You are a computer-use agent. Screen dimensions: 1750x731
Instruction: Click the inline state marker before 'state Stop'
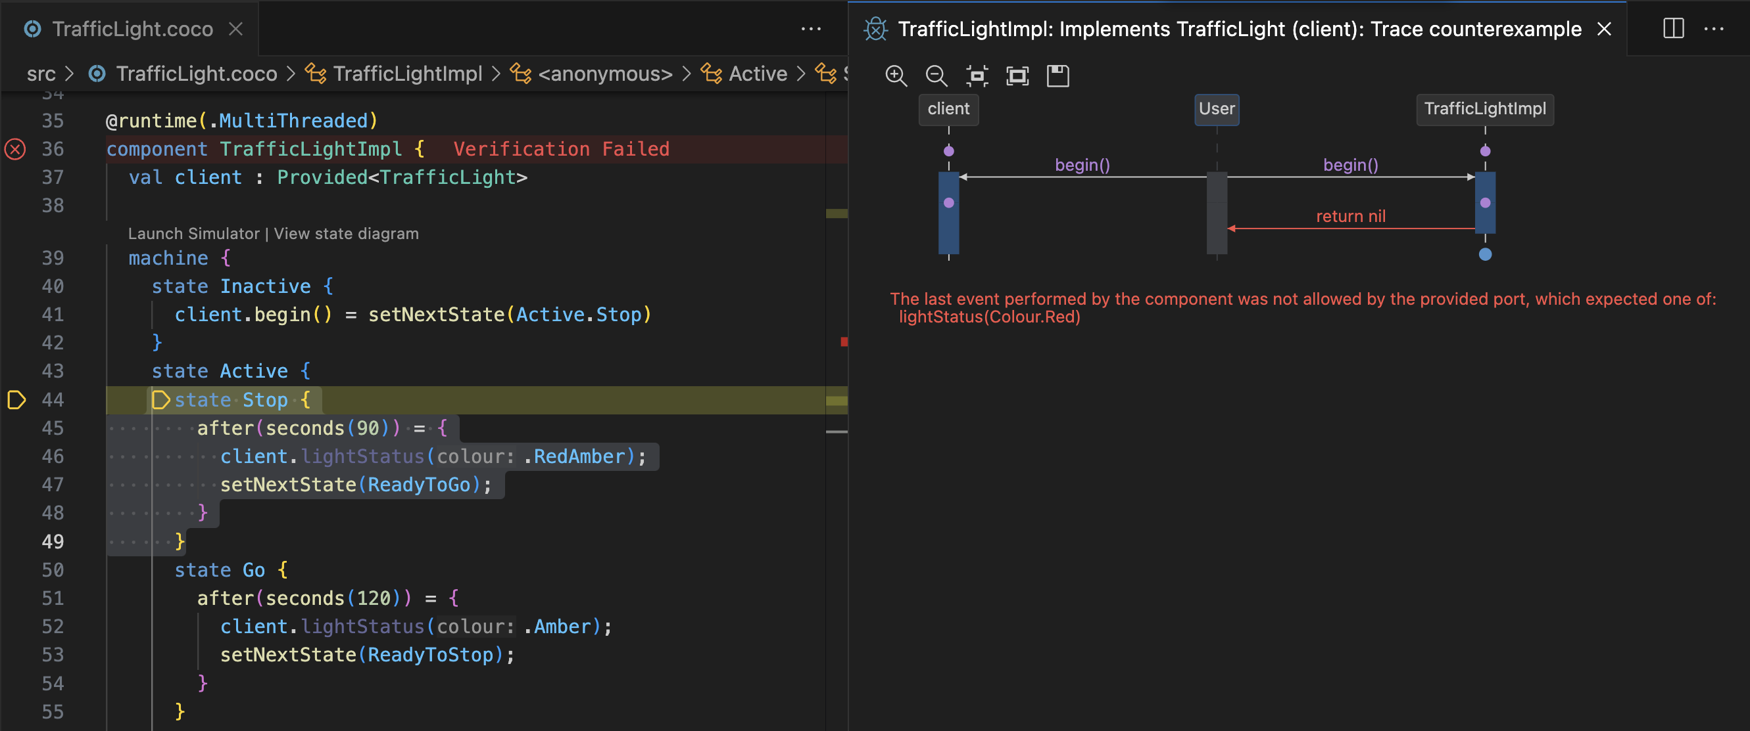coord(160,400)
